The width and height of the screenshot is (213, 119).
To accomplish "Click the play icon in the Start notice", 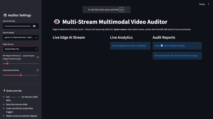I will pyautogui.click(x=162, y=46).
